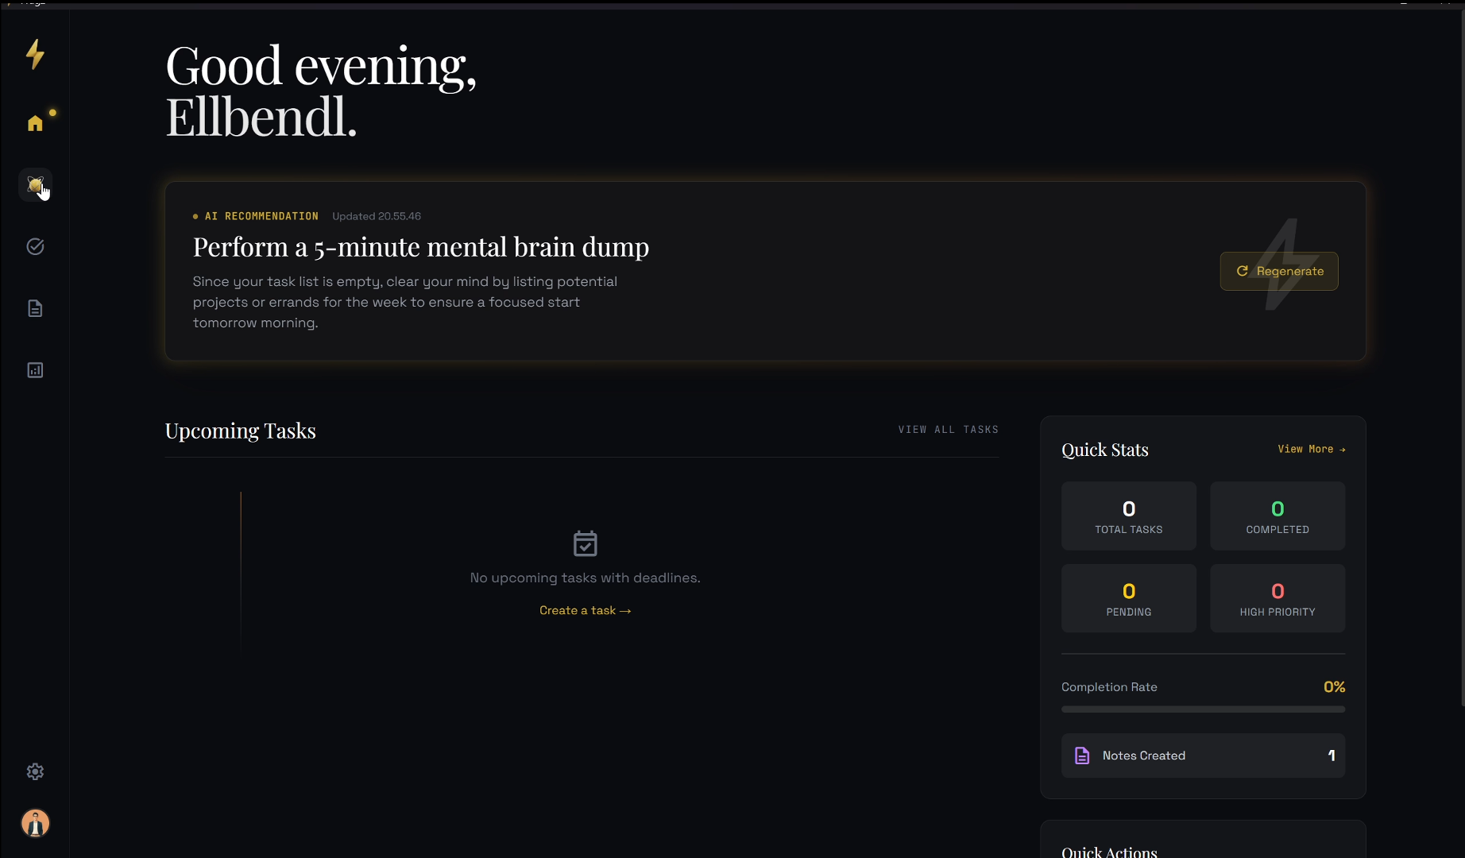Open the Analytics chart sidebar icon

pos(35,370)
